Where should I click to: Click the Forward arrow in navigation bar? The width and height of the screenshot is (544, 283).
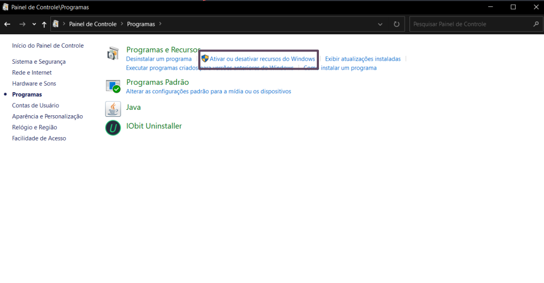pos(22,24)
